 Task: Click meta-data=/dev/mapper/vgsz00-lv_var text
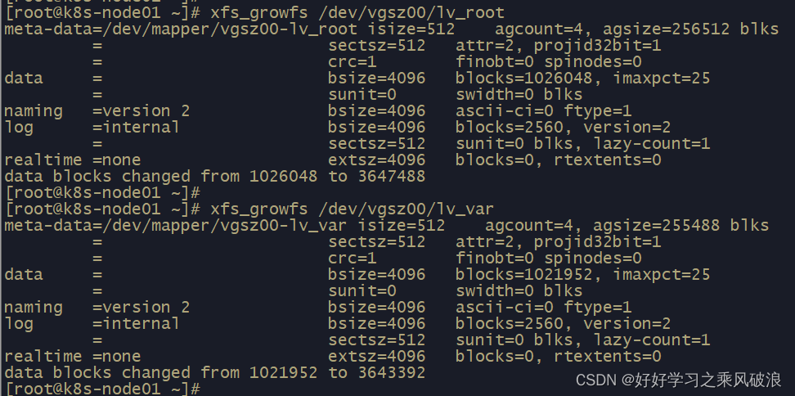[x=175, y=226]
